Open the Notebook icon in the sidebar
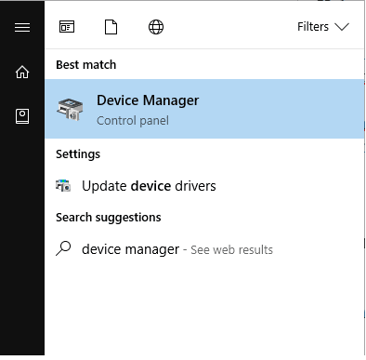The image size is (366, 360). pyautogui.click(x=22, y=116)
